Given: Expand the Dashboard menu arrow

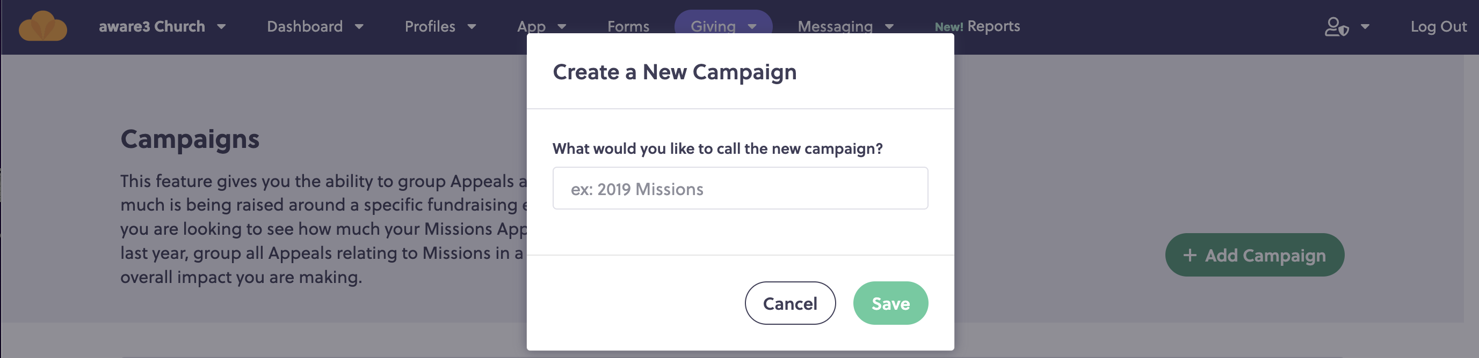Looking at the screenshot, I should tap(359, 26).
